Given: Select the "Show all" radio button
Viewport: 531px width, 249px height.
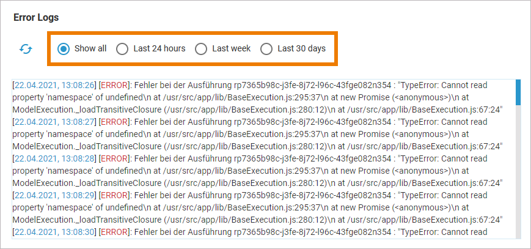Looking at the screenshot, I should [64, 49].
